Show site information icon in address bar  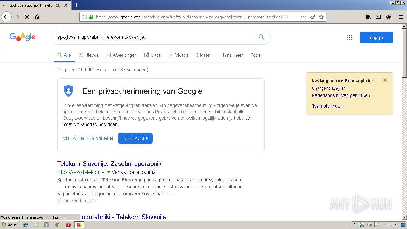[x=85, y=17]
